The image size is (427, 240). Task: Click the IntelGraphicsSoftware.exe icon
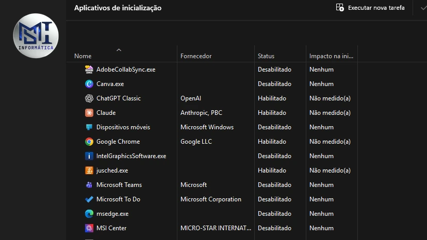[89, 156]
